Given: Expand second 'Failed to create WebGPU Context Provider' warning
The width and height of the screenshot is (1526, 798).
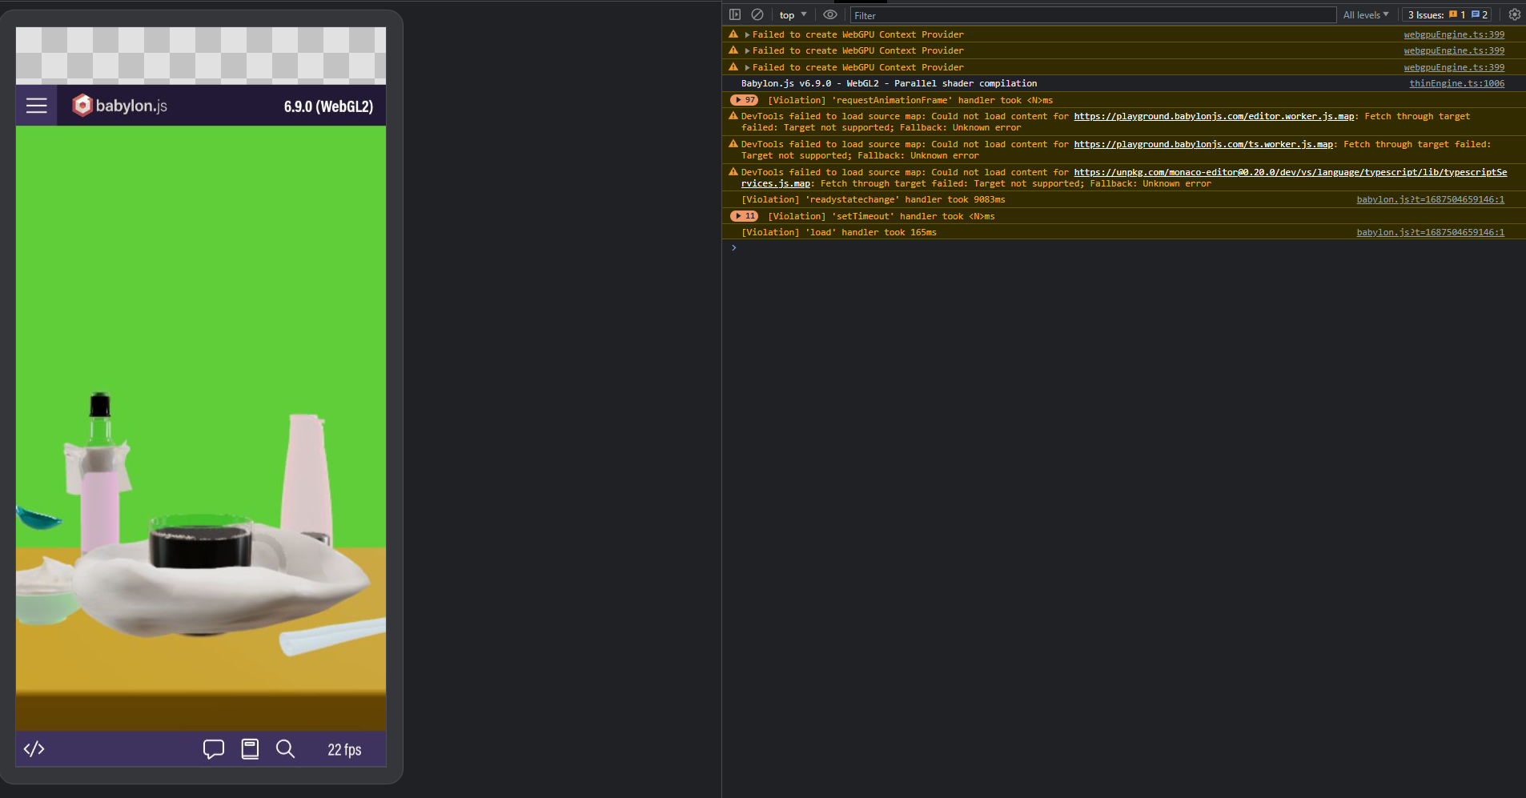Looking at the screenshot, I should [x=747, y=50].
